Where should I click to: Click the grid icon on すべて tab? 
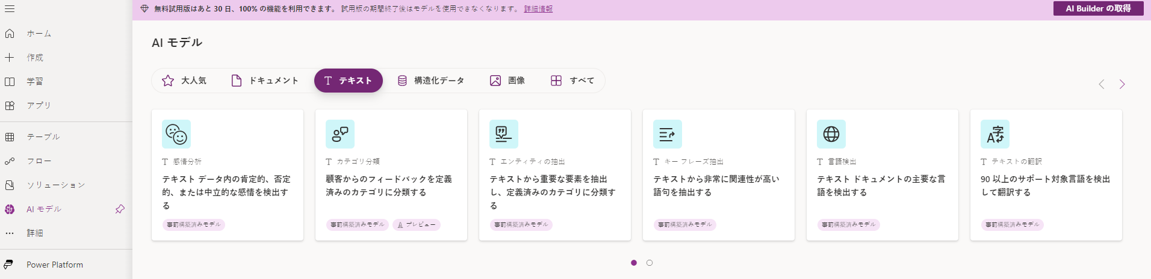point(556,81)
